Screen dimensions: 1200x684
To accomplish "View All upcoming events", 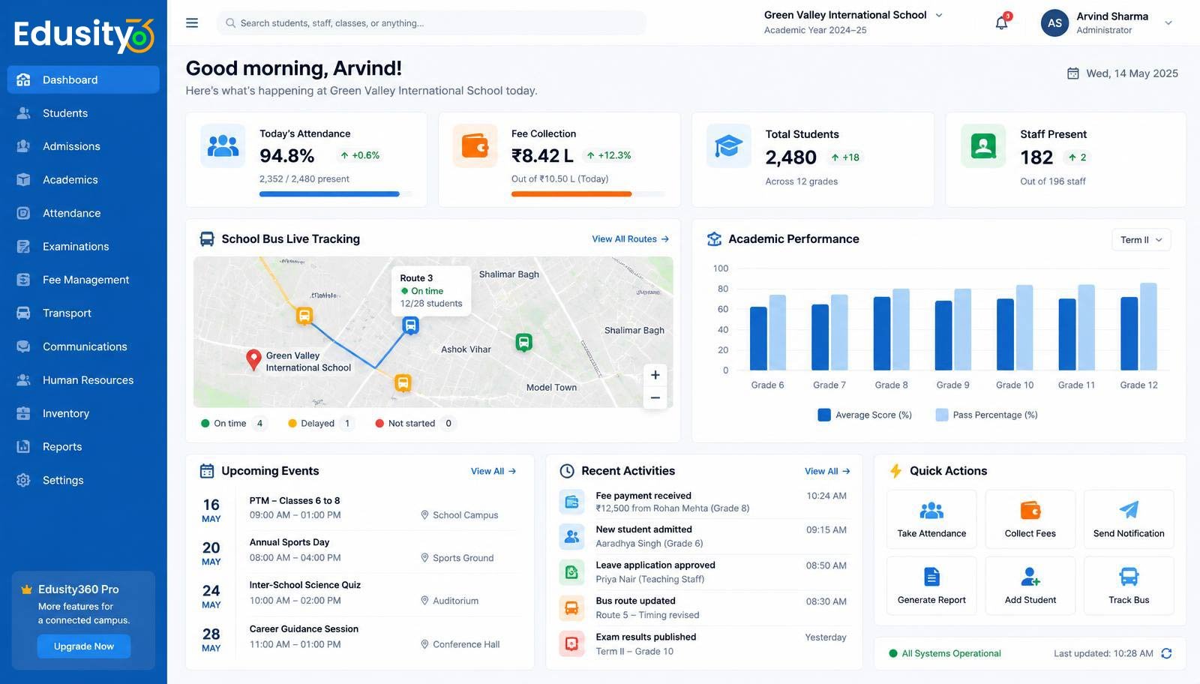I will (493, 471).
